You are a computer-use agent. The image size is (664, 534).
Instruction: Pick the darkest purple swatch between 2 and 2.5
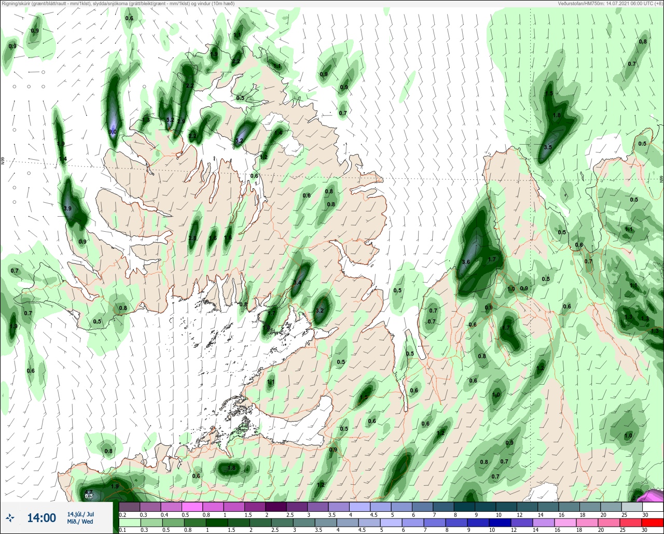pyautogui.click(x=275, y=507)
